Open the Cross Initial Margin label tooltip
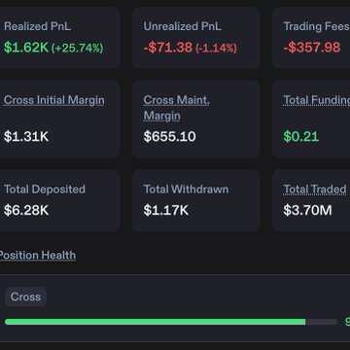Screen dimensions: 350x350 (53, 100)
